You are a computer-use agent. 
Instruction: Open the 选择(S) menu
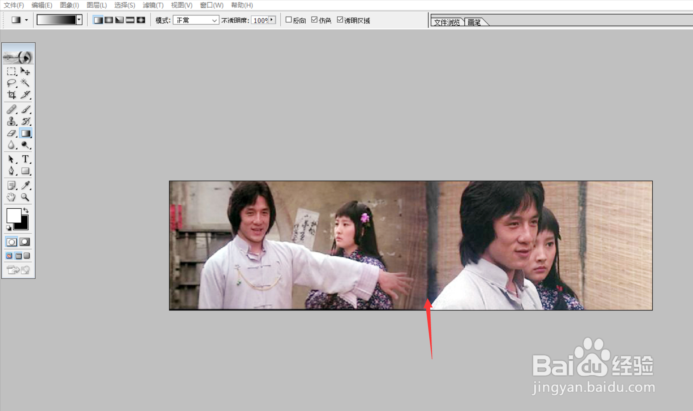tap(125, 5)
